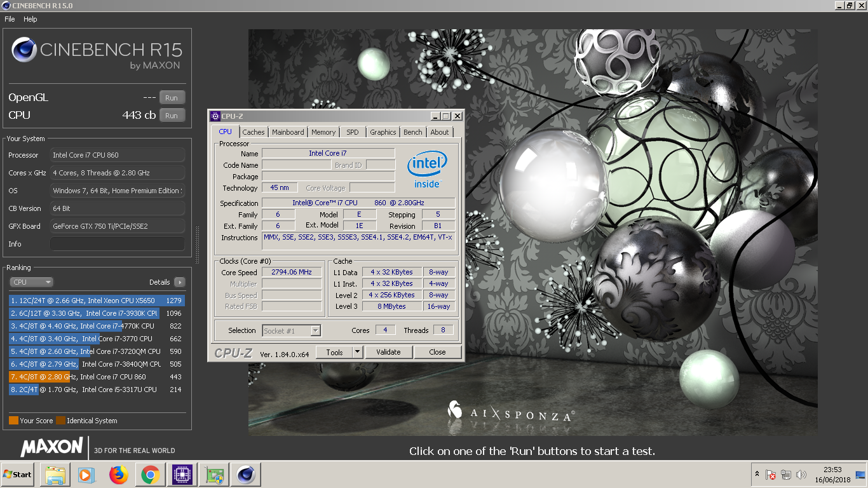Switch to Mainboard tab in CPU-Z
The width and height of the screenshot is (868, 488).
288,132
